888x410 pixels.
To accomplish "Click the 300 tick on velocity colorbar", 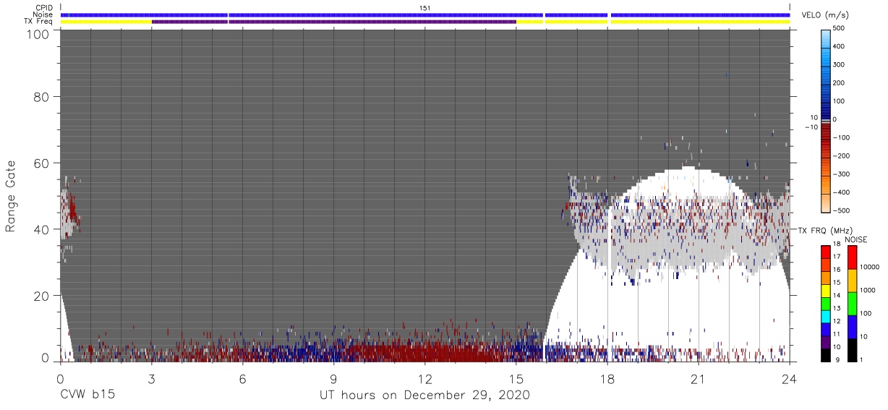I will (x=840, y=65).
